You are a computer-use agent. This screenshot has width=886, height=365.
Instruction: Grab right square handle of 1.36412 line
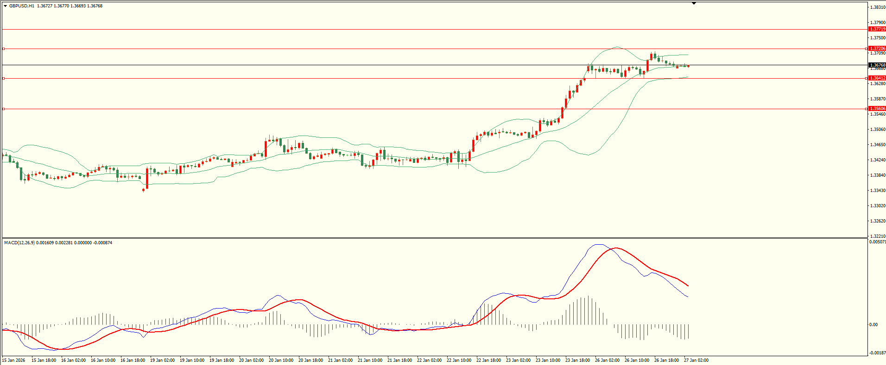click(x=867, y=78)
